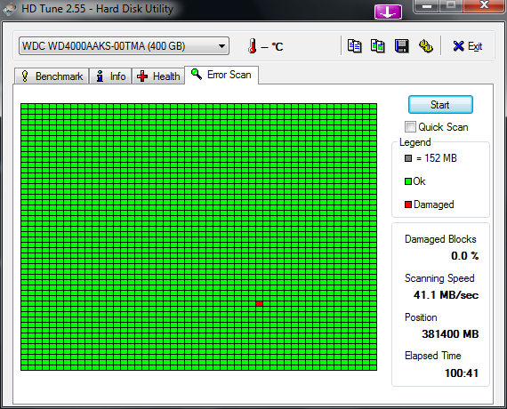Click the green Ok legend swatch
507x409 pixels.
pyautogui.click(x=408, y=181)
